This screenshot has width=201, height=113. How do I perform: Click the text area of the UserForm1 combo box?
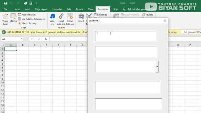[x=125, y=67]
